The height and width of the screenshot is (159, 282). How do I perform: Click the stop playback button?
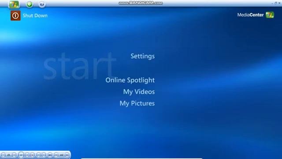[27, 155]
